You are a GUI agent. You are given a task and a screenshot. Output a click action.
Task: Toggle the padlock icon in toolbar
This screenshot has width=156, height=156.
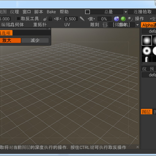pyautogui.click(x=50, y=19)
